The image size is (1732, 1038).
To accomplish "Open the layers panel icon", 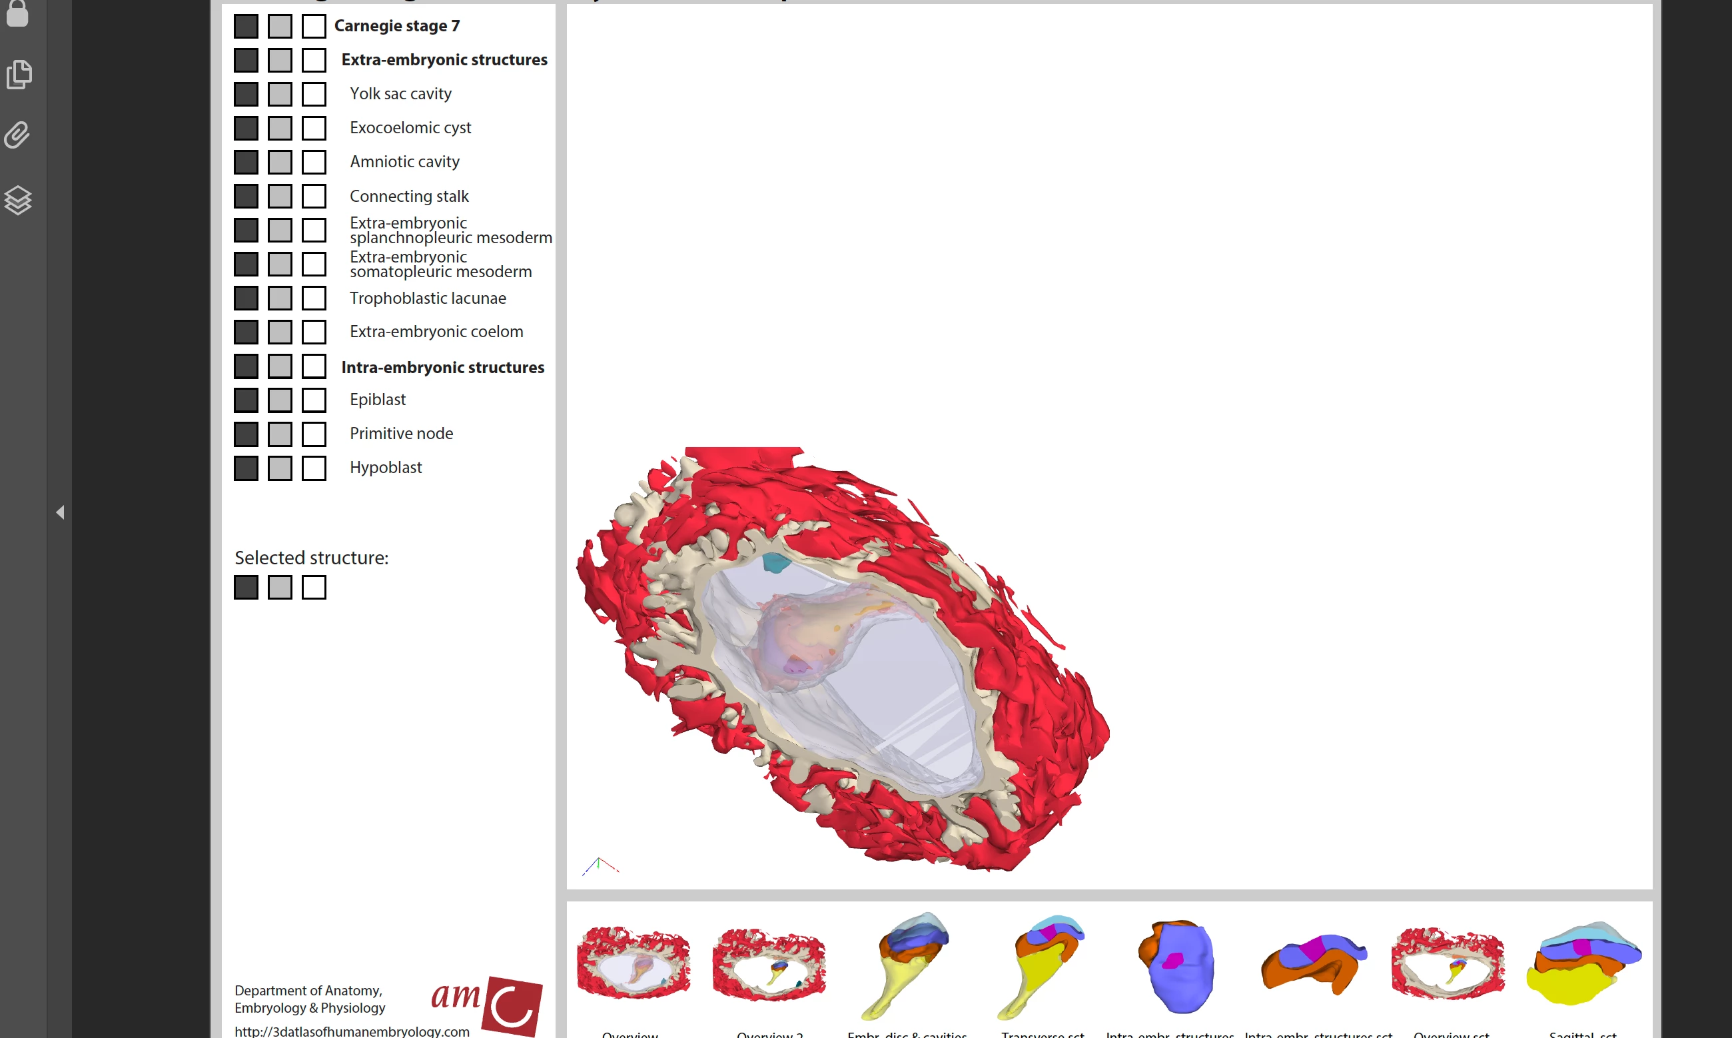I will [x=18, y=201].
